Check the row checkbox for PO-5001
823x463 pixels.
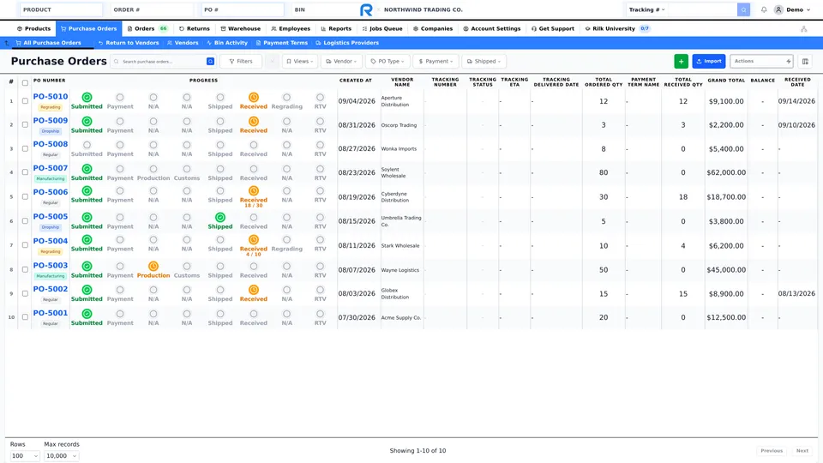point(25,317)
